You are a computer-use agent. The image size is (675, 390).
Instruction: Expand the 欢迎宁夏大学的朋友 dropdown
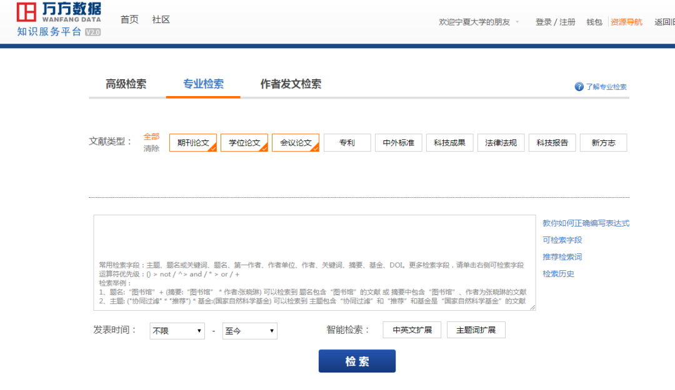480,21
